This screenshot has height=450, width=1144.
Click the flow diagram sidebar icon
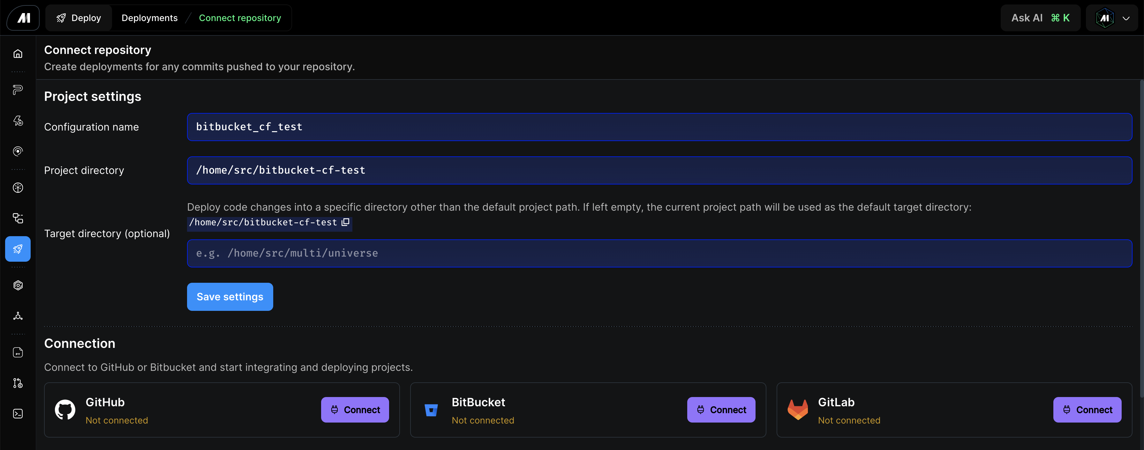point(18,218)
